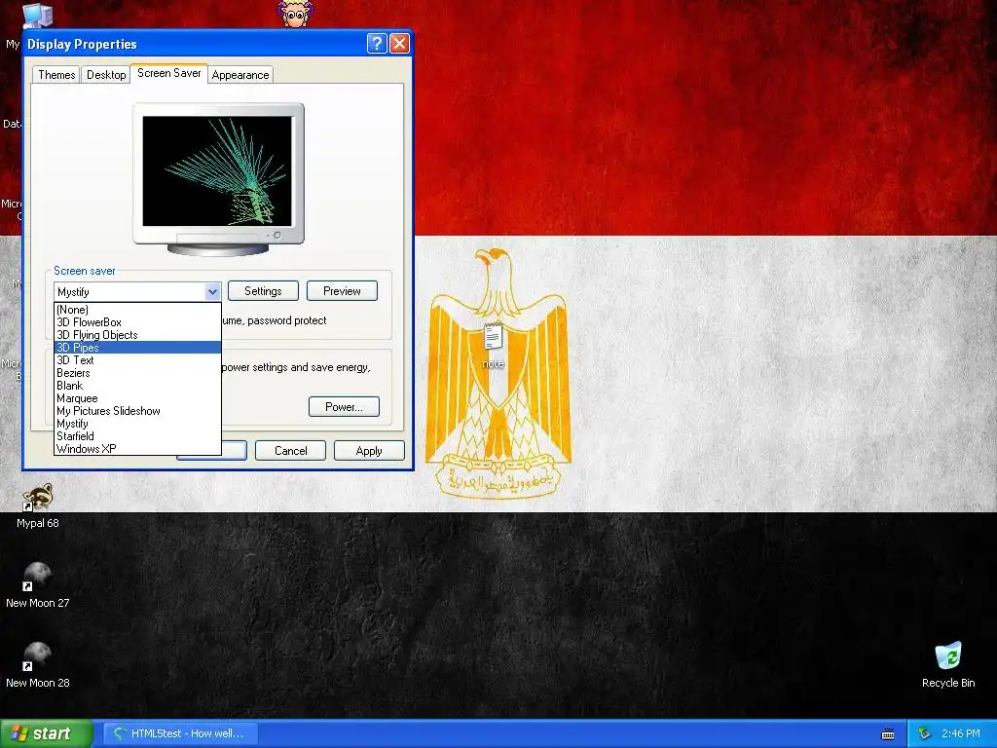This screenshot has height=748, width=997.
Task: Select Beziers in the dropdown list
Action: pyautogui.click(x=137, y=373)
